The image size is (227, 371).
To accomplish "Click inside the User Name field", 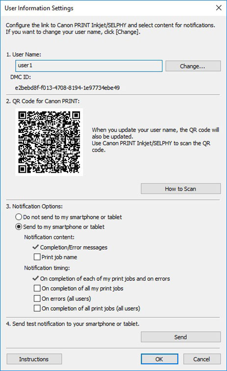I will (89, 66).
